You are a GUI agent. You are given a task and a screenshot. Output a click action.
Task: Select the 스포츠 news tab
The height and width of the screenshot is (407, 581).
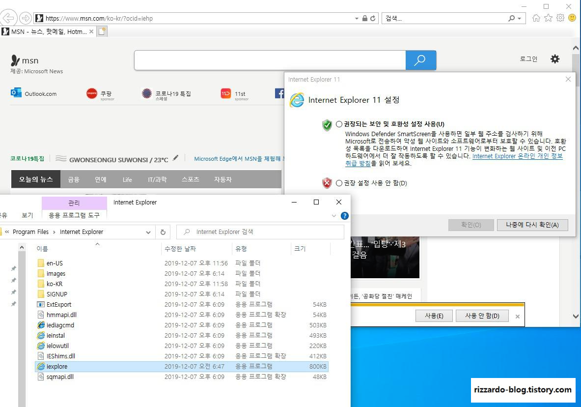pos(191,179)
